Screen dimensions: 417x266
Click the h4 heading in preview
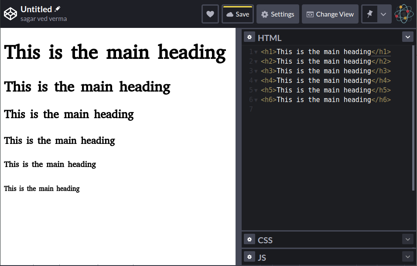[x=60, y=140]
